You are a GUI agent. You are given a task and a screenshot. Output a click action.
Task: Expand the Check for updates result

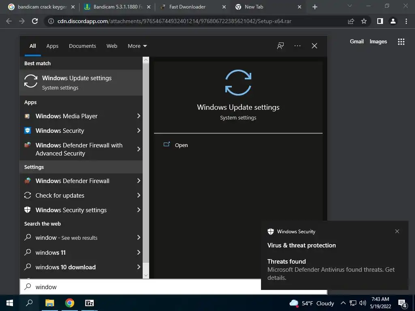pos(139,195)
